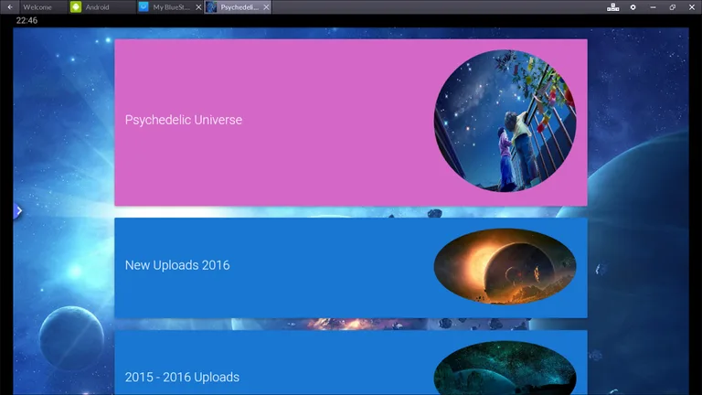Click the New Uploads 2016 label
Viewport: 702px width, 395px height.
177,265
